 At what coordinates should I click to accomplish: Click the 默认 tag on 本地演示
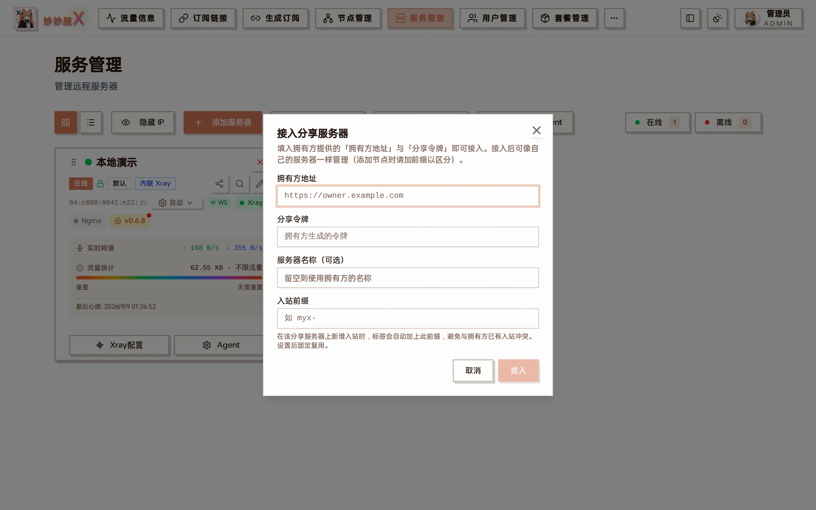tap(119, 184)
